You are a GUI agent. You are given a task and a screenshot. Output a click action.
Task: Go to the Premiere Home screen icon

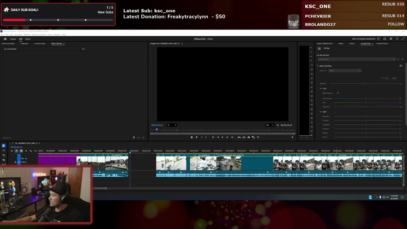(5, 39)
